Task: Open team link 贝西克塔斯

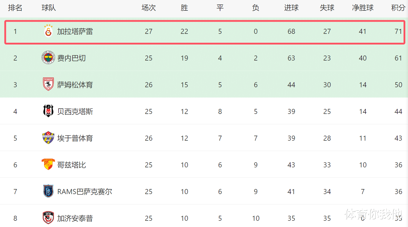Action: (x=75, y=112)
